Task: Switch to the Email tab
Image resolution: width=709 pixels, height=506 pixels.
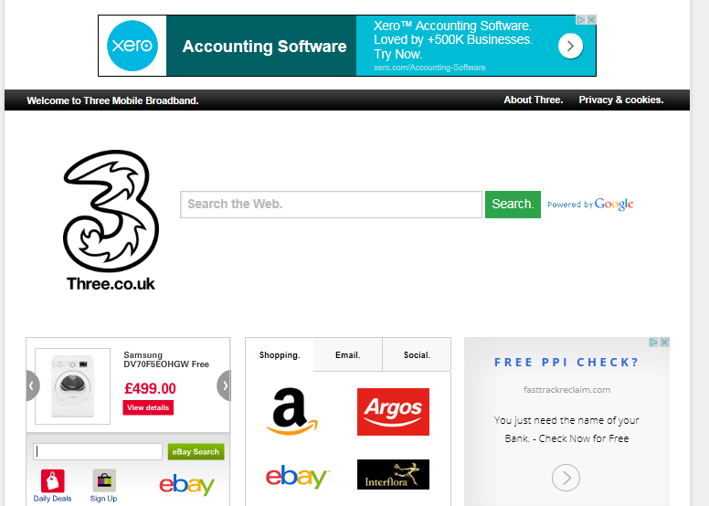Action: (x=348, y=355)
